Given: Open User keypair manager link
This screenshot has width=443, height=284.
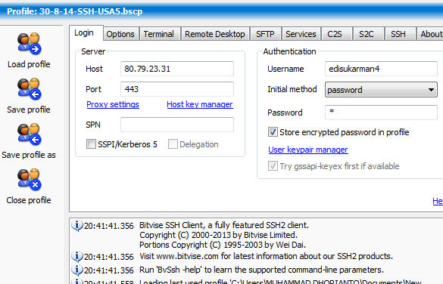Looking at the screenshot, I should tap(308, 150).
